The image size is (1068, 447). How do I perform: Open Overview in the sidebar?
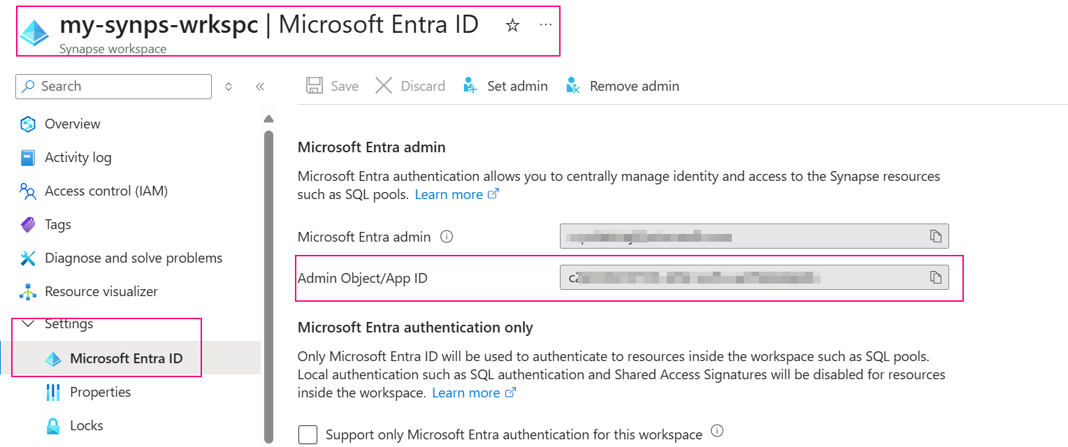[72, 124]
